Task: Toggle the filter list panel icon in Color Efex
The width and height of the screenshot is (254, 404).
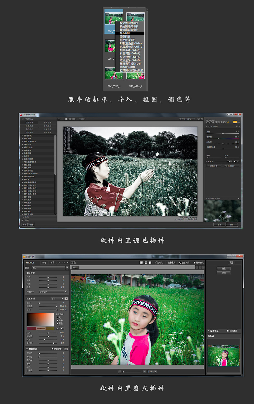Action: 59,119
